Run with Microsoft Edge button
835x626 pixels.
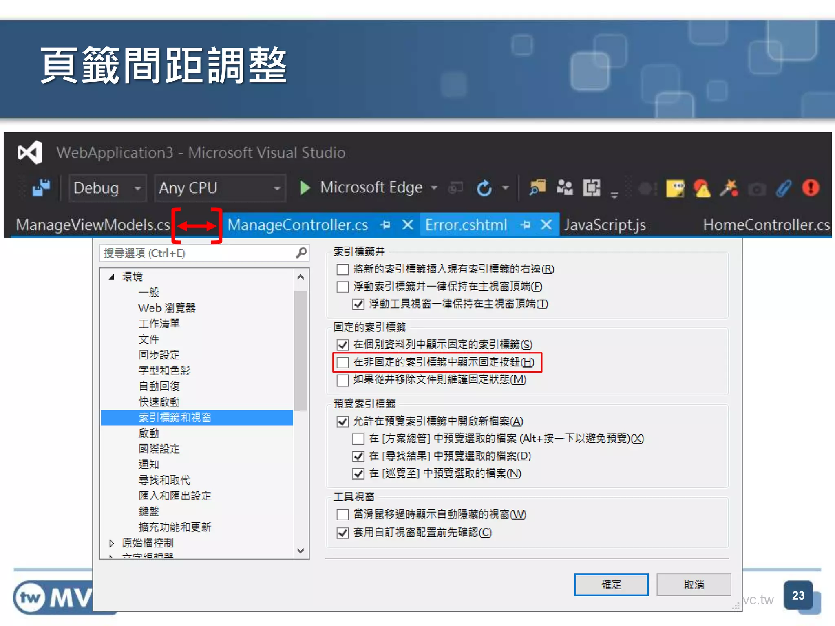[361, 188]
